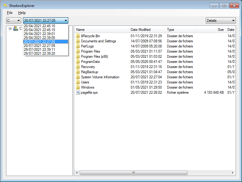Sort by the Name column header

(x=102, y=29)
